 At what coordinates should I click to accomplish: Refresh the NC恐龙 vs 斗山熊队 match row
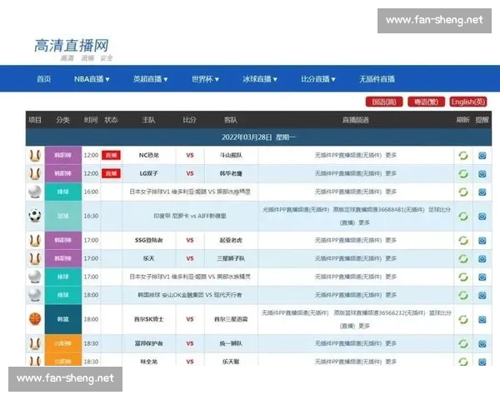tap(463, 155)
